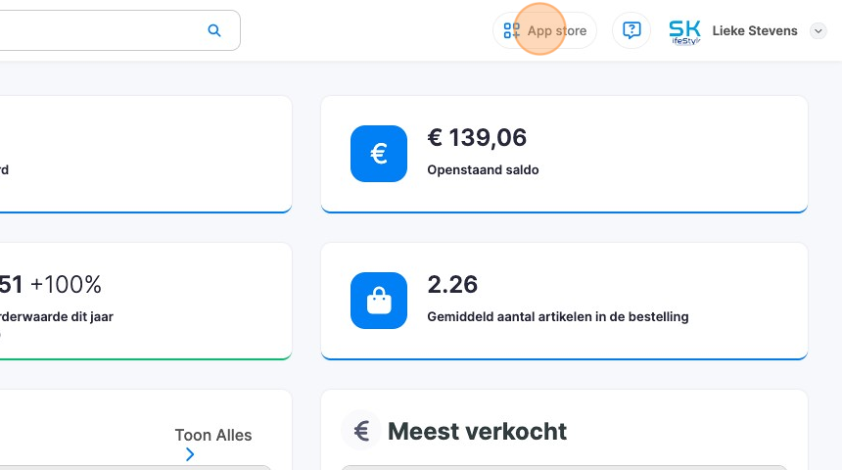Click the Meest verkocht heading
The width and height of the screenshot is (842, 470).
tap(477, 431)
